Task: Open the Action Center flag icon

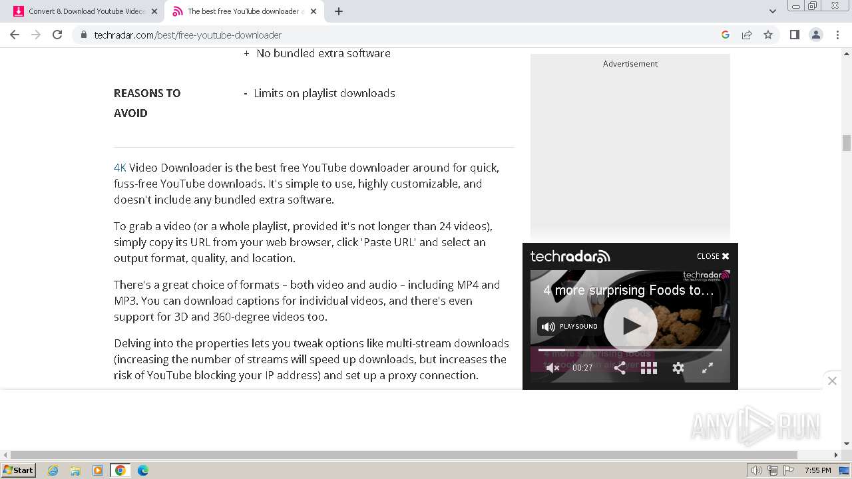Action: (789, 470)
